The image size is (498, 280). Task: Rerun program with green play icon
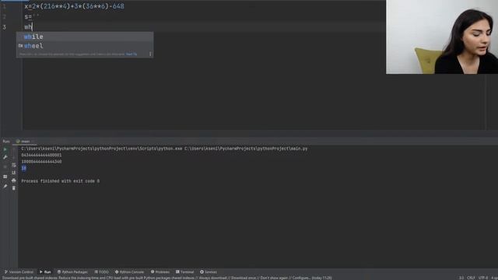(5, 149)
